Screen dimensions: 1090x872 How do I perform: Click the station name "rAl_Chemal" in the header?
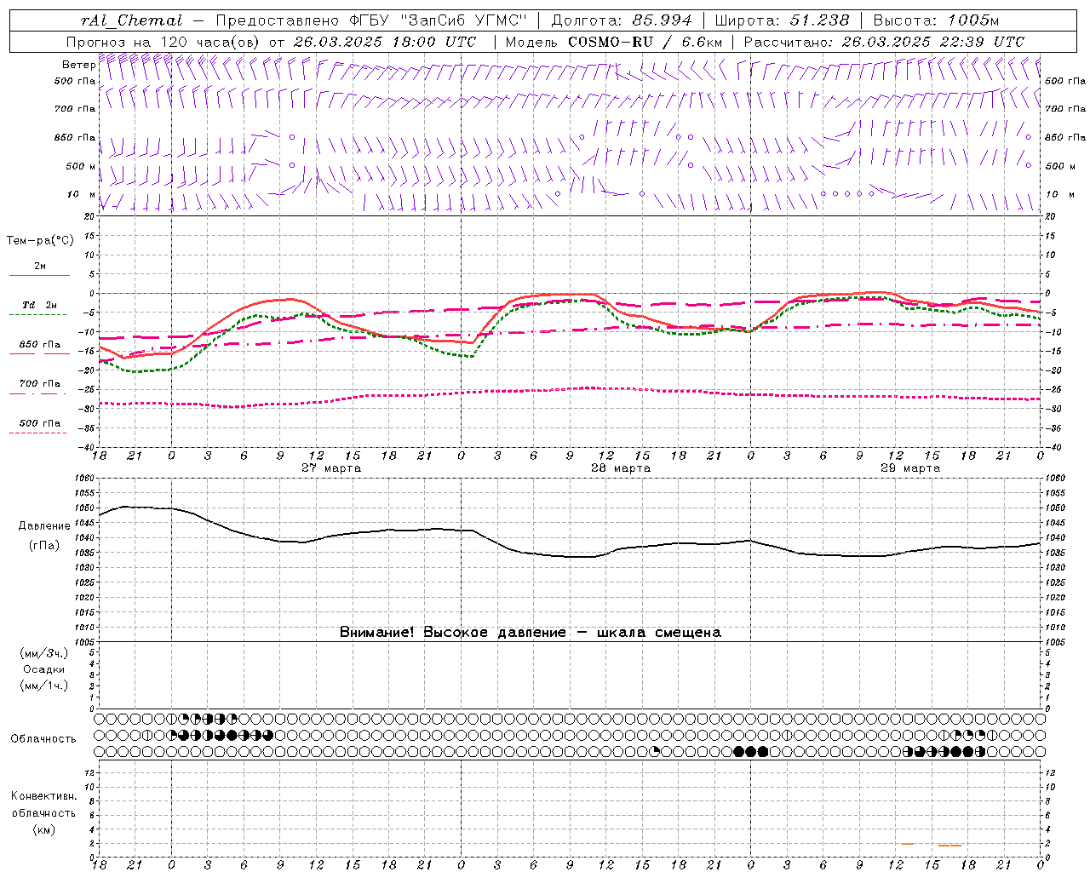(130, 20)
